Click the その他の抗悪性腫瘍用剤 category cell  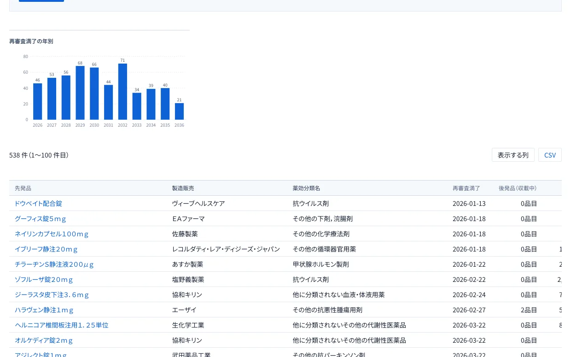tap(327, 310)
